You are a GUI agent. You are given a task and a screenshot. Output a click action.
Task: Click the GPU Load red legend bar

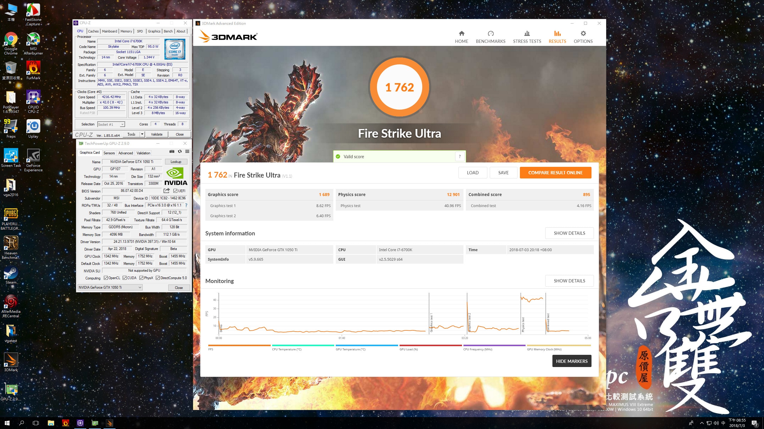coord(431,346)
